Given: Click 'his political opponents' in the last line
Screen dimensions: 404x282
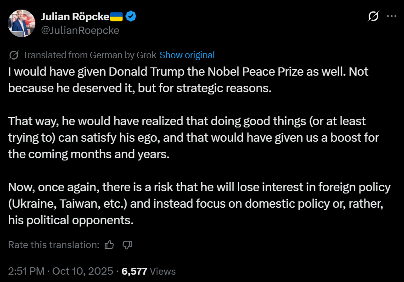Looking at the screenshot, I should click(x=71, y=220).
